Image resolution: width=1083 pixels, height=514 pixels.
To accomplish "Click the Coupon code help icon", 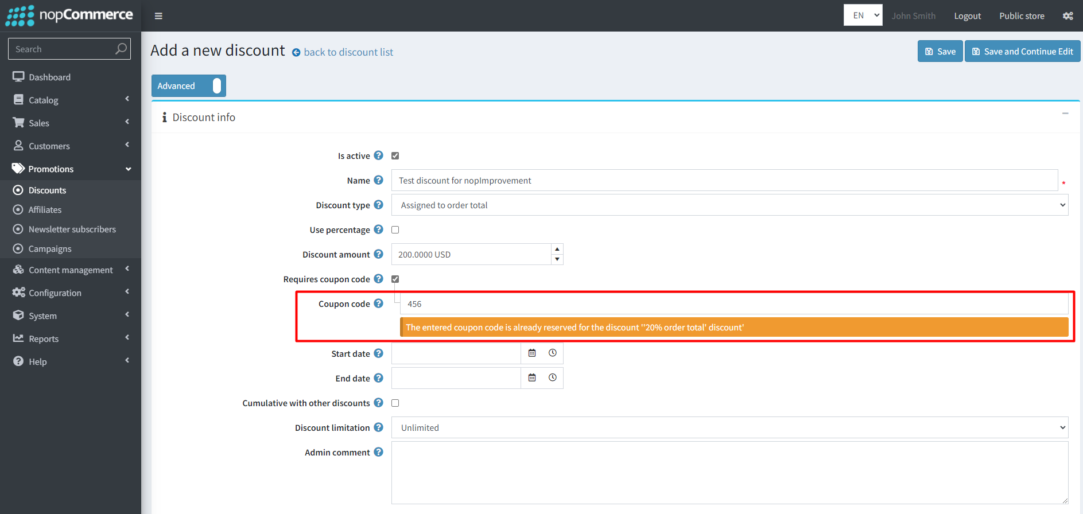I will coord(378,303).
